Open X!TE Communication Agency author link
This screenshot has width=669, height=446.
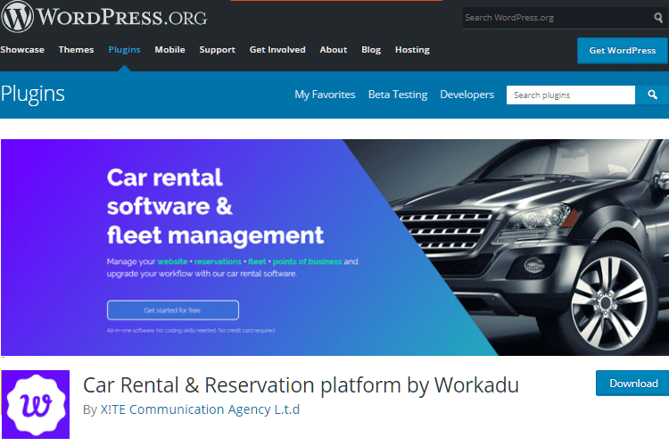coord(200,409)
